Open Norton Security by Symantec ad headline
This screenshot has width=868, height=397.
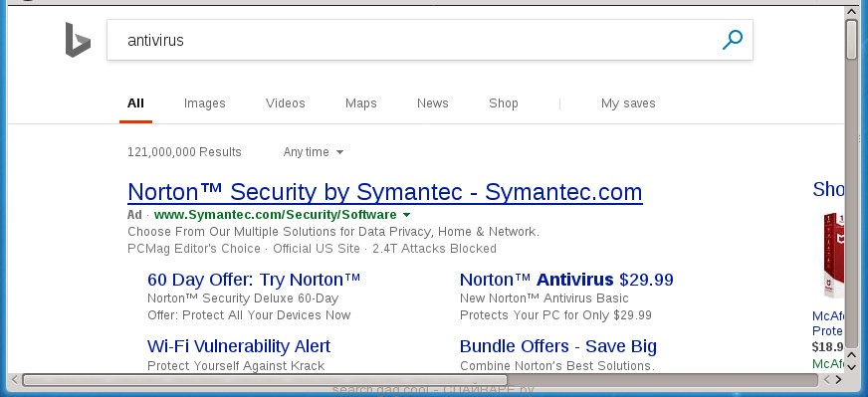(385, 192)
